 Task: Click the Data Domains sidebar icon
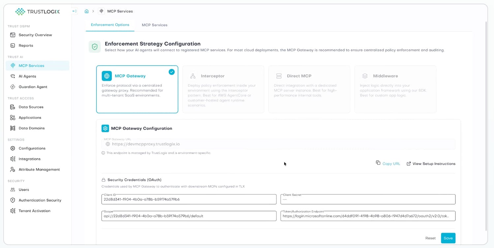(x=13, y=128)
